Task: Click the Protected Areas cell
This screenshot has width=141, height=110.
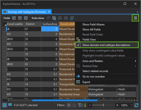Action: point(67,69)
